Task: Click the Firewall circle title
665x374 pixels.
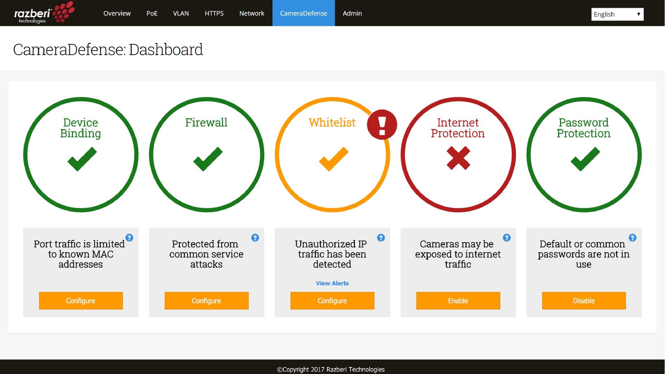Action: tap(206, 123)
